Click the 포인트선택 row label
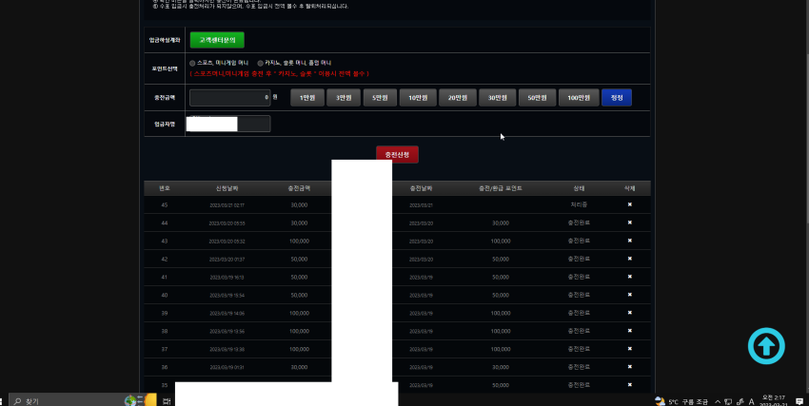Screen dimensions: 809x406 tap(165, 68)
